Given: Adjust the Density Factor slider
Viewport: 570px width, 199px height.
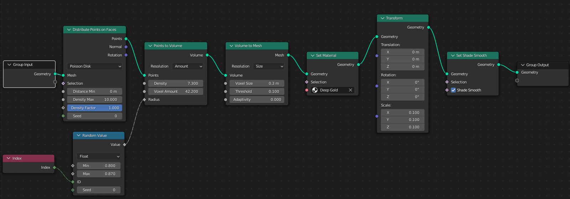Looking at the screenshot, I should [x=95, y=108].
